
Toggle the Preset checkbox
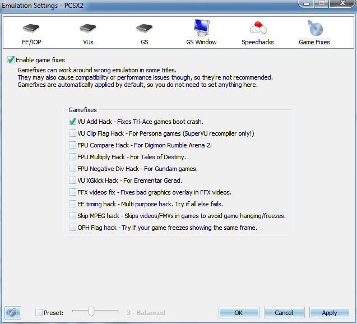coord(39,312)
